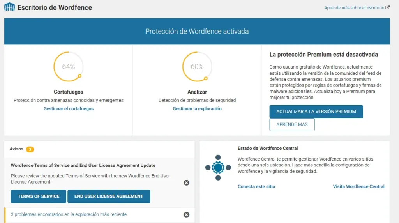Go to Visita Wordfence Central link
Screen dimensions: 399x223
pyautogui.click(x=358, y=187)
